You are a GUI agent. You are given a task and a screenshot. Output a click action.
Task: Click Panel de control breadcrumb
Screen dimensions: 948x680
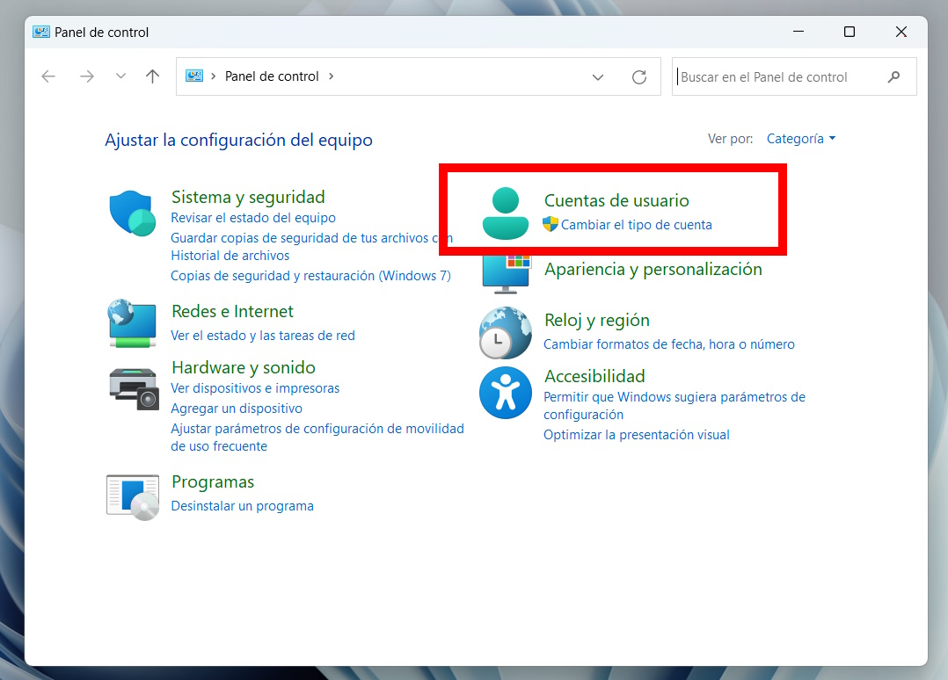pos(272,76)
